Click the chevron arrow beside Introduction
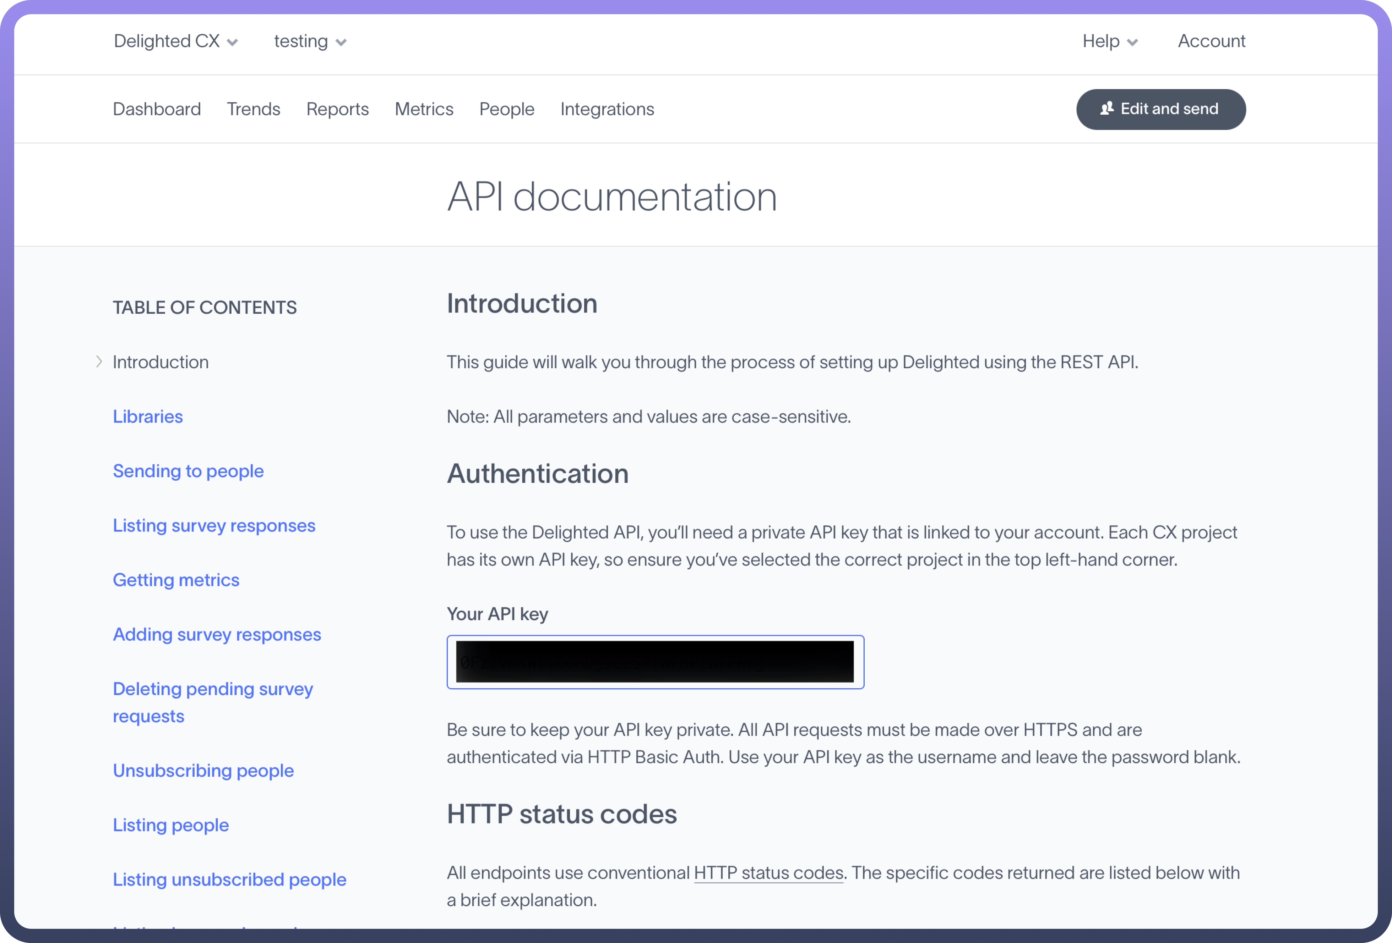1392x943 pixels. tap(99, 362)
